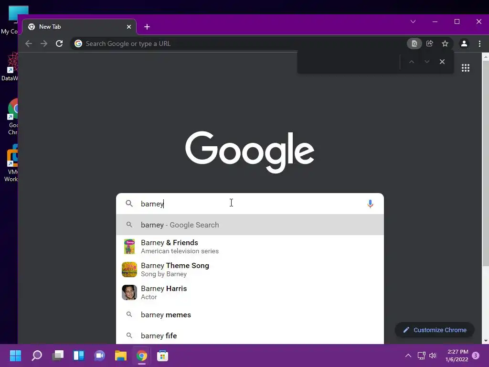
Task: Open the tab search dropdown chevron
Action: coord(413,22)
